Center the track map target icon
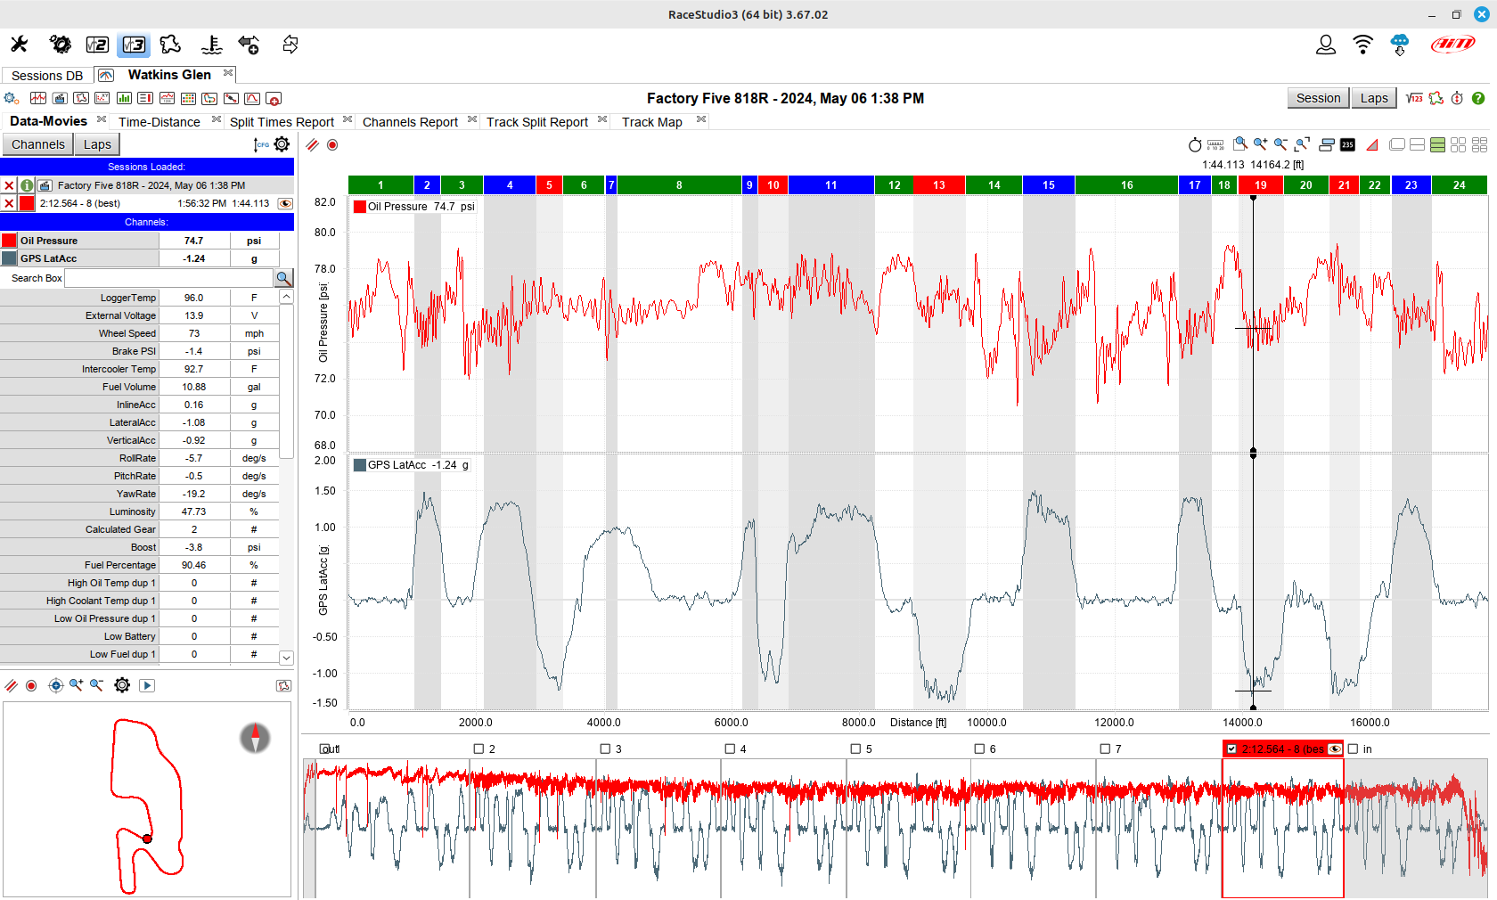This screenshot has height=900, width=1497. point(55,685)
